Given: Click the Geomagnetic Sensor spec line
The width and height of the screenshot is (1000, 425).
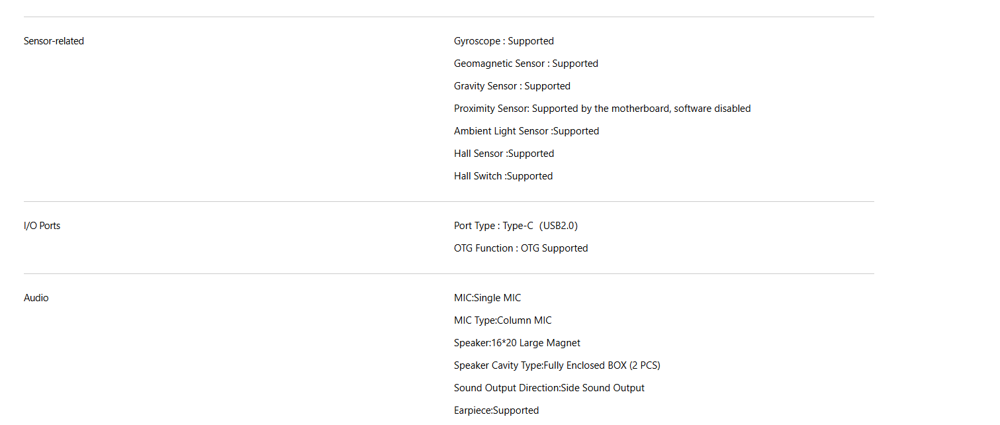Looking at the screenshot, I should (x=525, y=64).
